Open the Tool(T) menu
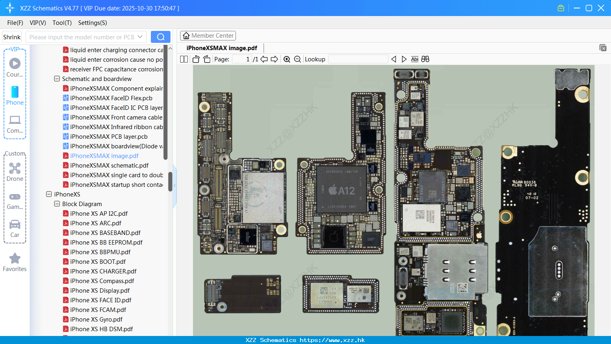611x344 pixels. [62, 23]
